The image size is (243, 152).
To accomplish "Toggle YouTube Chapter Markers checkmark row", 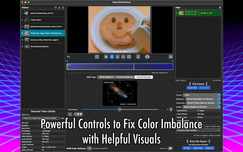I will coord(198,130).
